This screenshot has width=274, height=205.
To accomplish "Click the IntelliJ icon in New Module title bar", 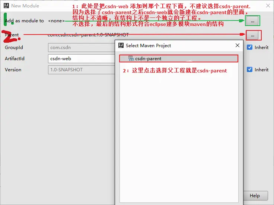I will click(x=6, y=6).
